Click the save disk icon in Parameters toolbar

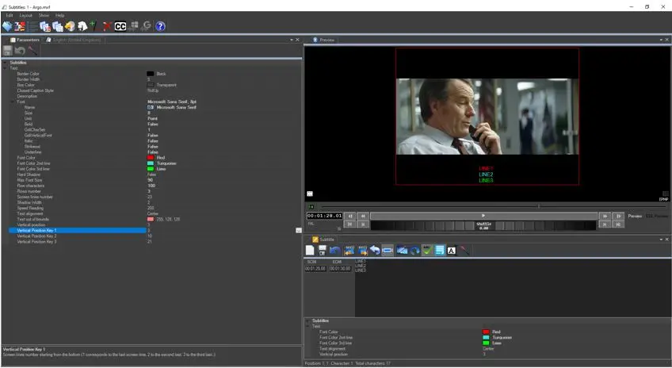coord(8,51)
